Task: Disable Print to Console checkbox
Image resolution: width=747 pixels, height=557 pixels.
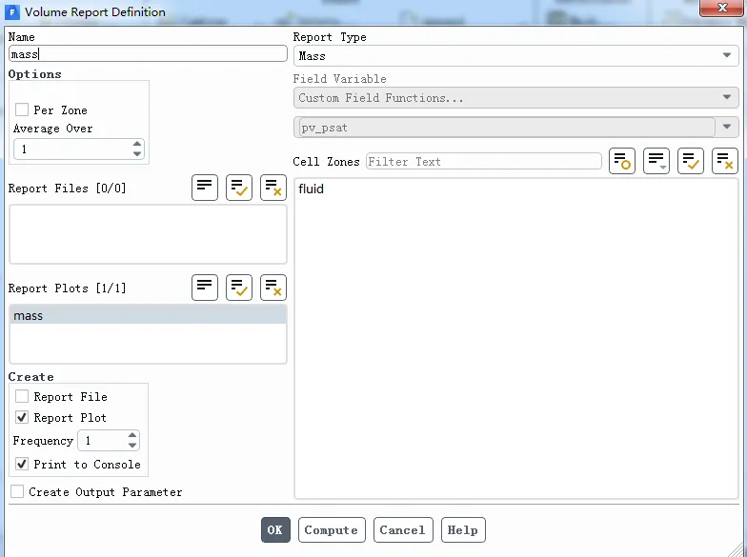Action: [x=22, y=464]
